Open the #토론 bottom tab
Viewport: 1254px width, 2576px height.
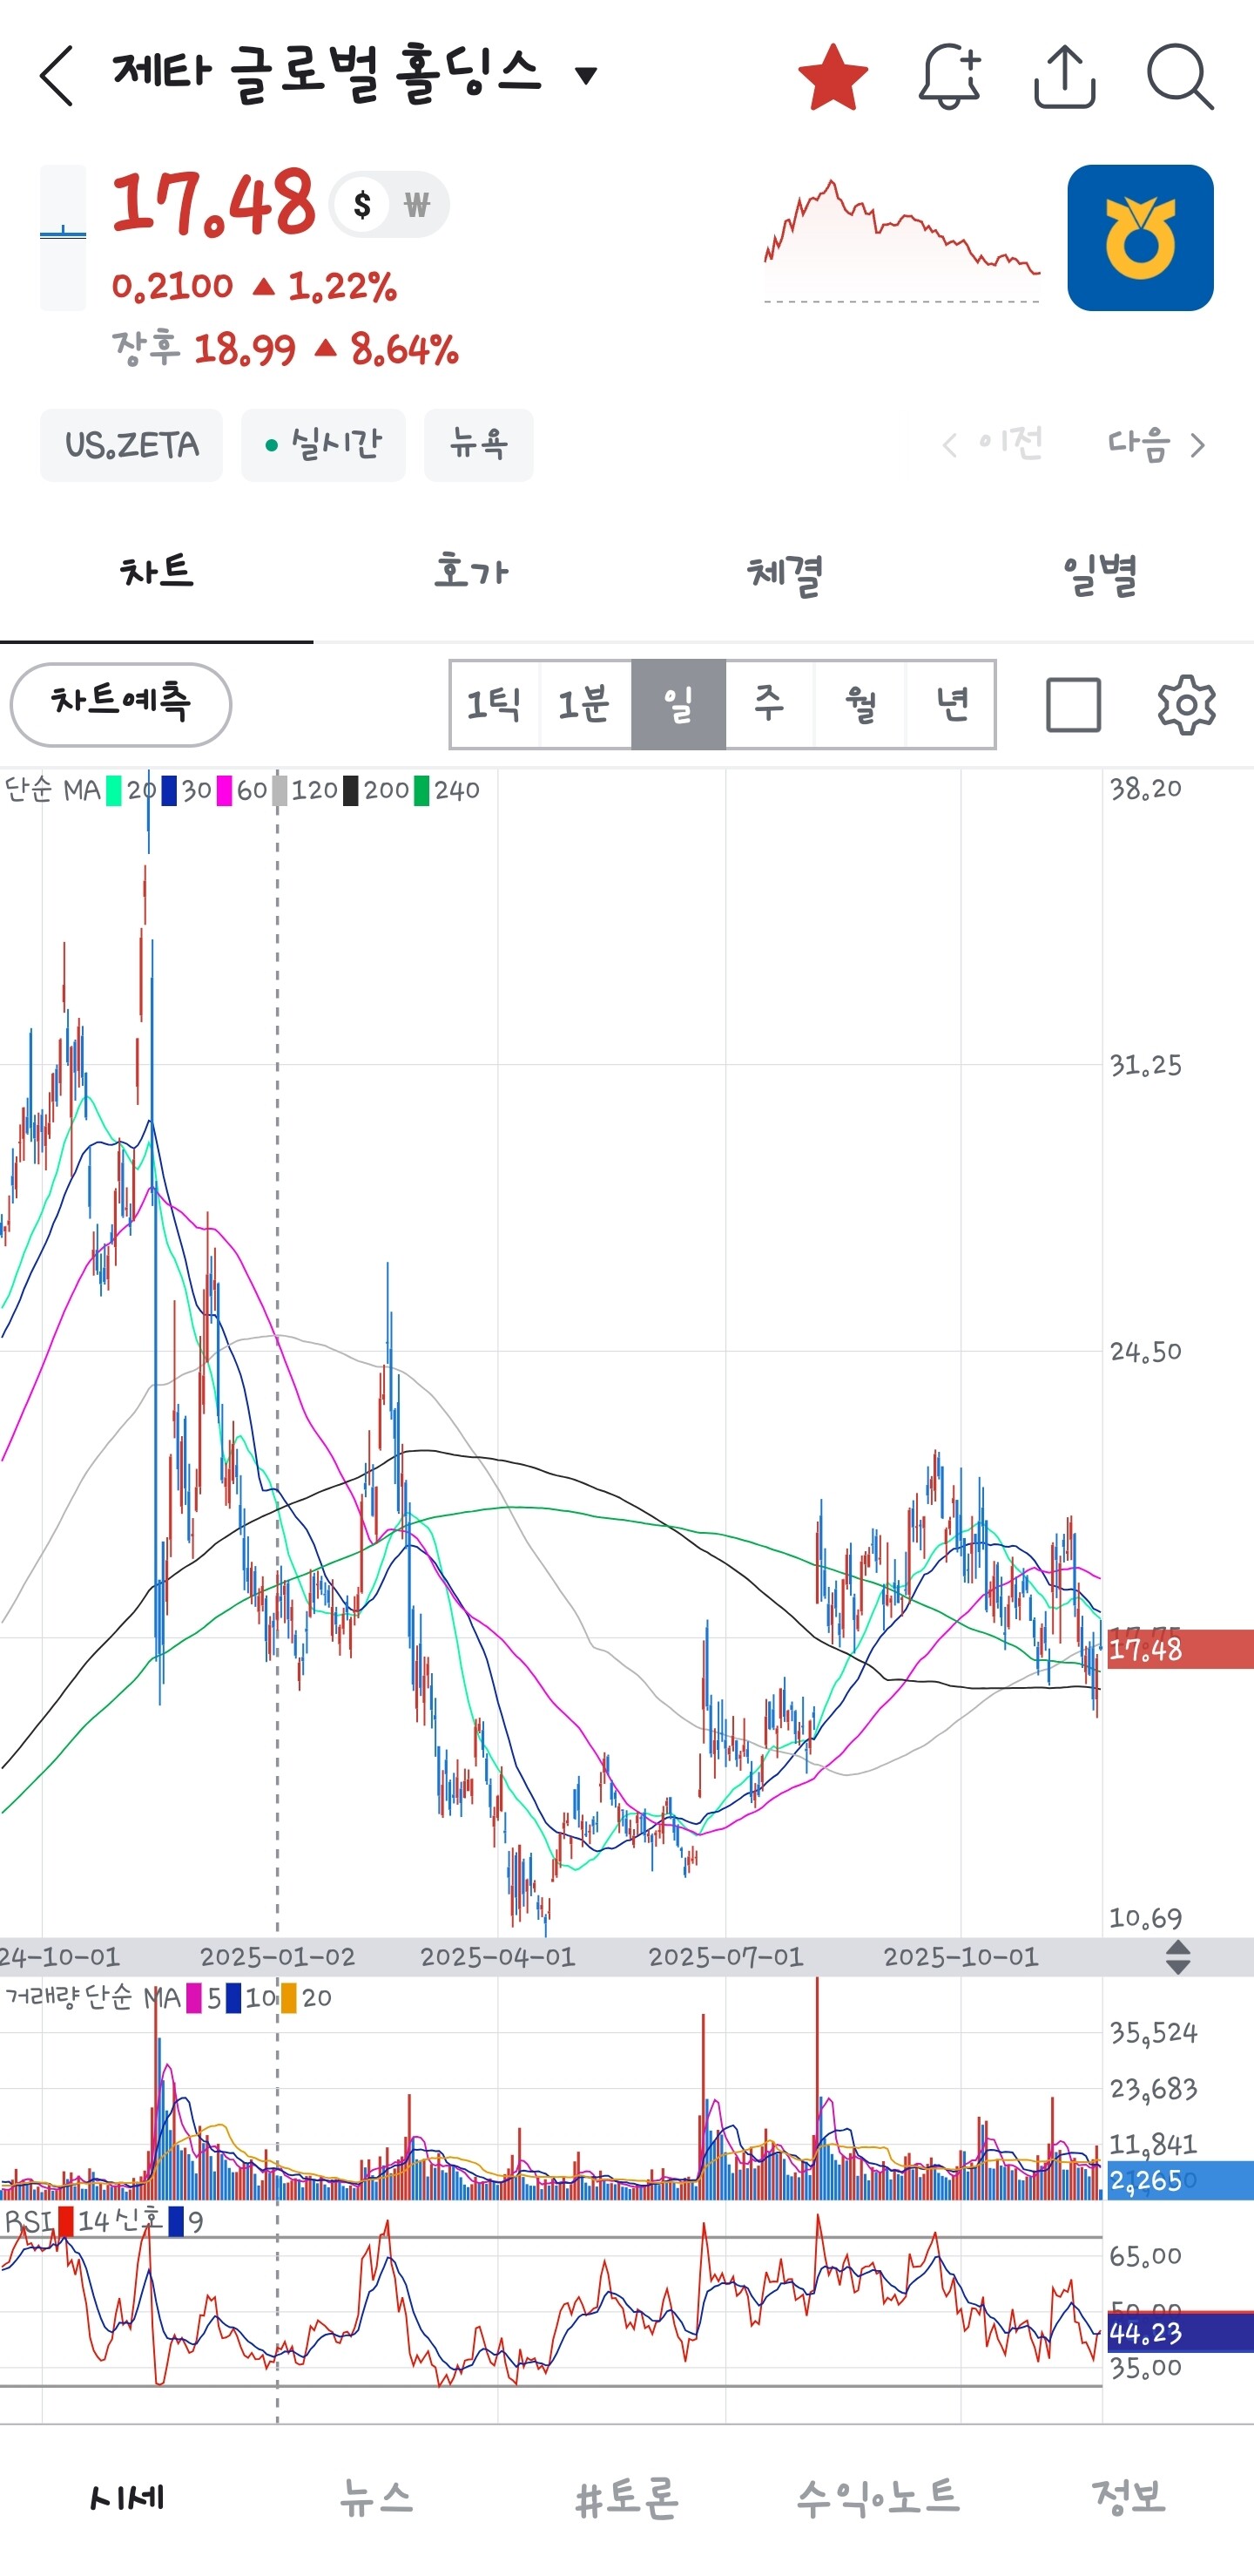click(628, 2498)
